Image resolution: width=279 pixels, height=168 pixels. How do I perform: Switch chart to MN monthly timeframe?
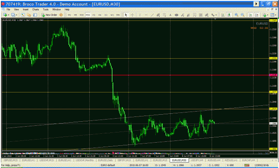118,15
